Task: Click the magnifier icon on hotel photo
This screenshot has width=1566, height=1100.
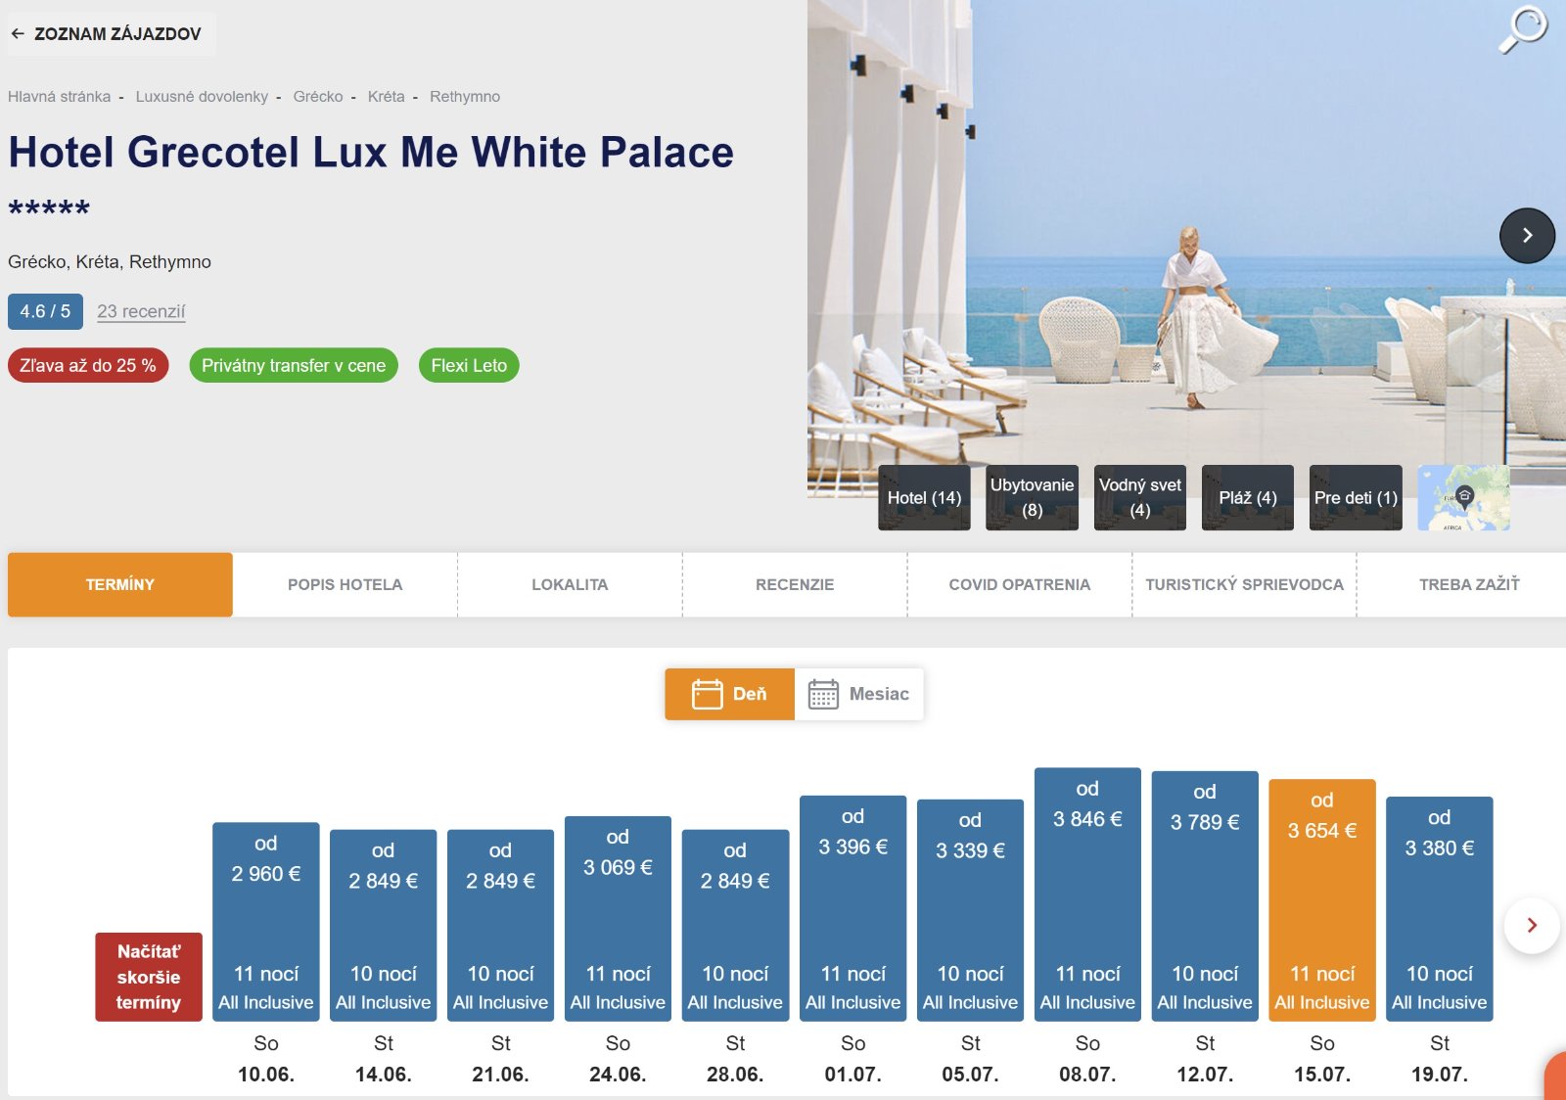Action: [1523, 29]
